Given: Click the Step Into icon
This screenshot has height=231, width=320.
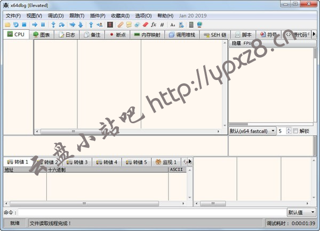Looking at the screenshot, I should point(53,25).
